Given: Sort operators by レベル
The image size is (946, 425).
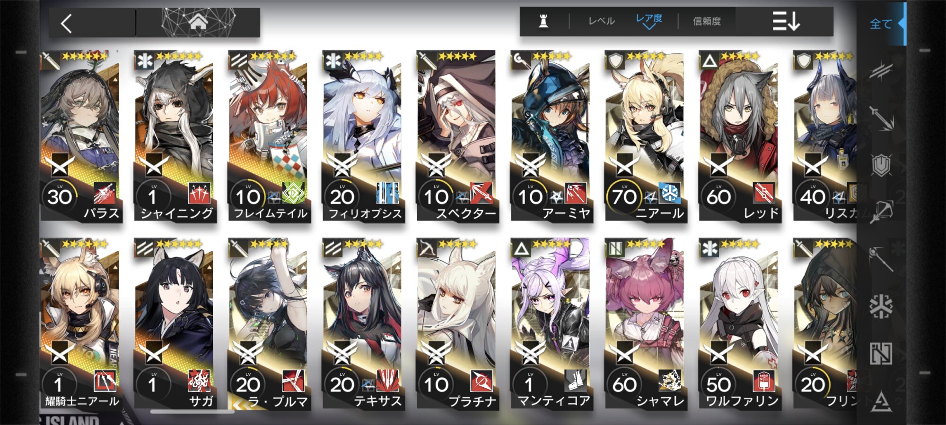Looking at the screenshot, I should 601,21.
